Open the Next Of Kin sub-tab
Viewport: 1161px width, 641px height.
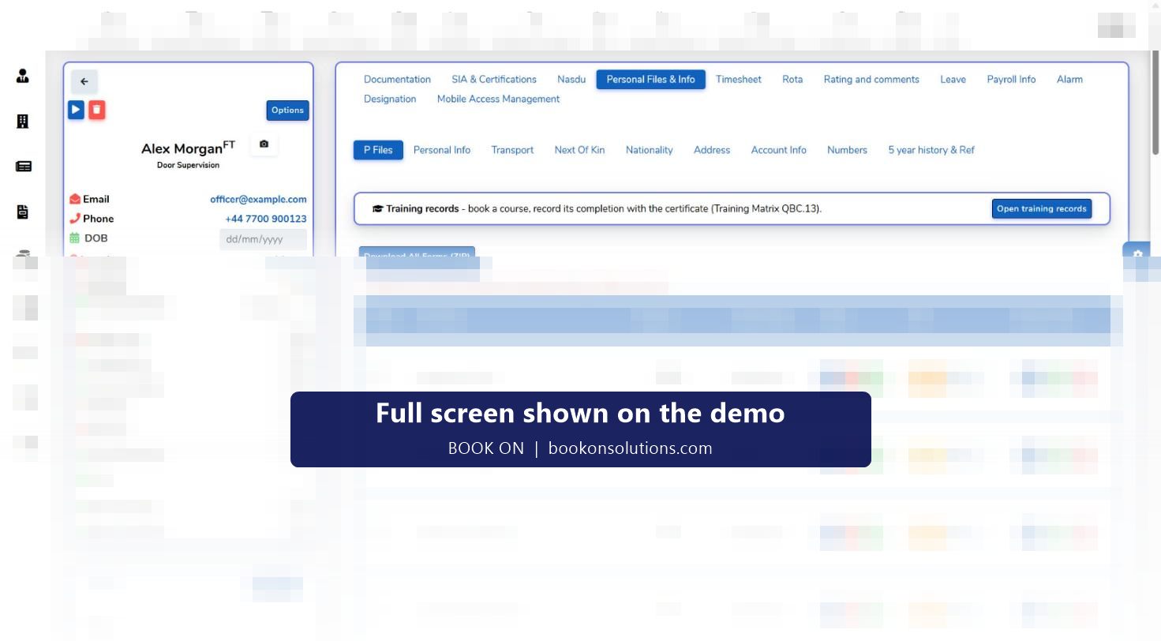click(x=579, y=150)
